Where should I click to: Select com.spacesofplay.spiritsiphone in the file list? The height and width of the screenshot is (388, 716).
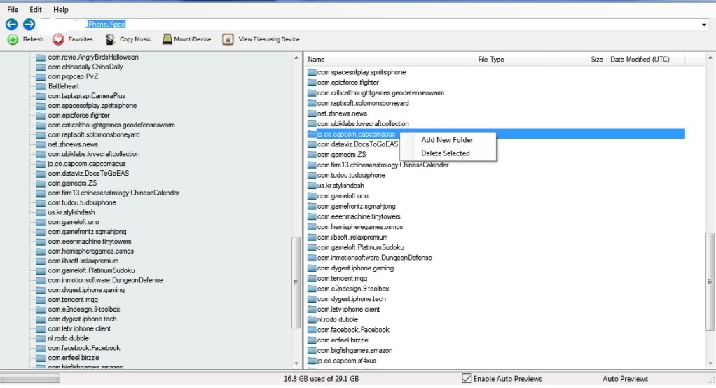click(362, 72)
